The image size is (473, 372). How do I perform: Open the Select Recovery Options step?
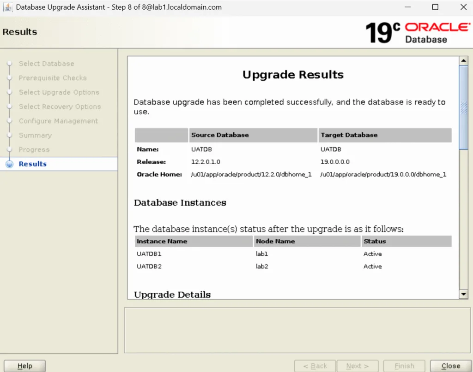[10, 106]
